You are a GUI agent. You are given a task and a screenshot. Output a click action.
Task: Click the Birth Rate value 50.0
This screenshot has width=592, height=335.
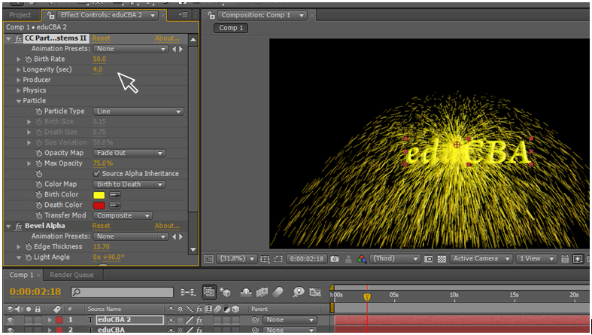click(x=99, y=59)
